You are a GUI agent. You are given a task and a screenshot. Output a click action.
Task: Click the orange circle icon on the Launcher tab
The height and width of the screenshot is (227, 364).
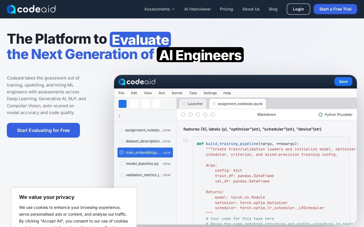(184, 104)
